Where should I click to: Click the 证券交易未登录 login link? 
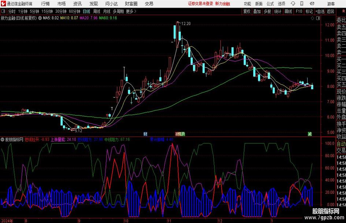(x=201, y=4)
